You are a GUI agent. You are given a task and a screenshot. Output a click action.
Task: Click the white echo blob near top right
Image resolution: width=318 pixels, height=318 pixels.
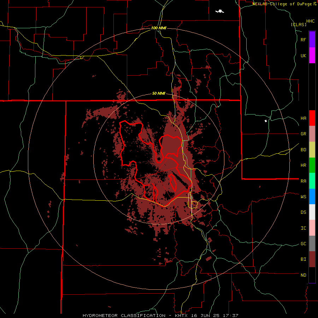pos(220,11)
